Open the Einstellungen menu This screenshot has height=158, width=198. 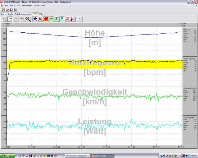pyautogui.click(x=27, y=5)
